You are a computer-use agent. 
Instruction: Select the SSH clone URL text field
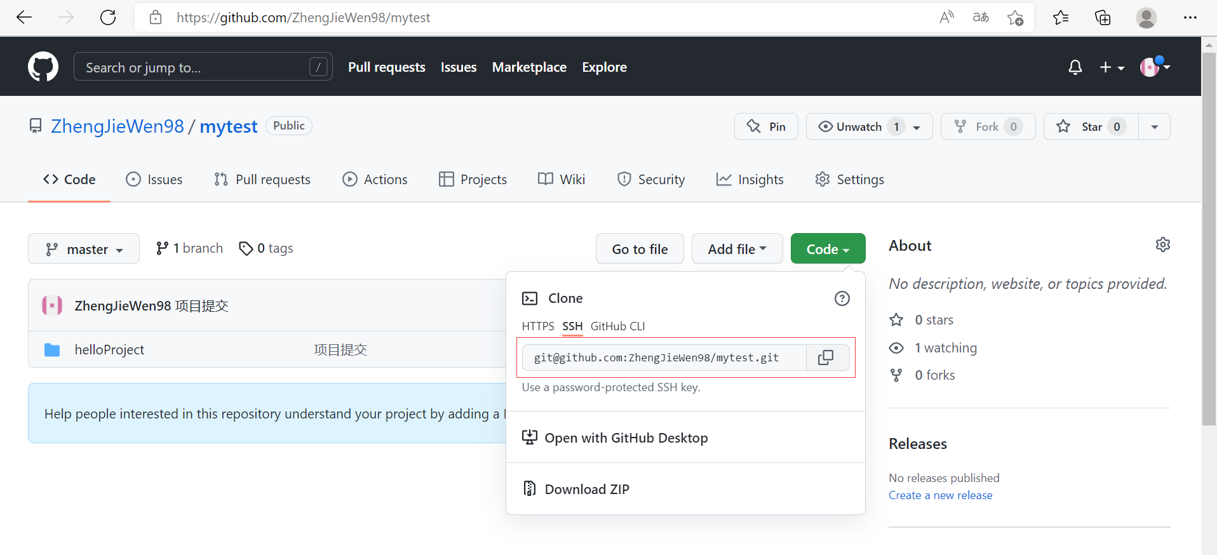tap(664, 358)
